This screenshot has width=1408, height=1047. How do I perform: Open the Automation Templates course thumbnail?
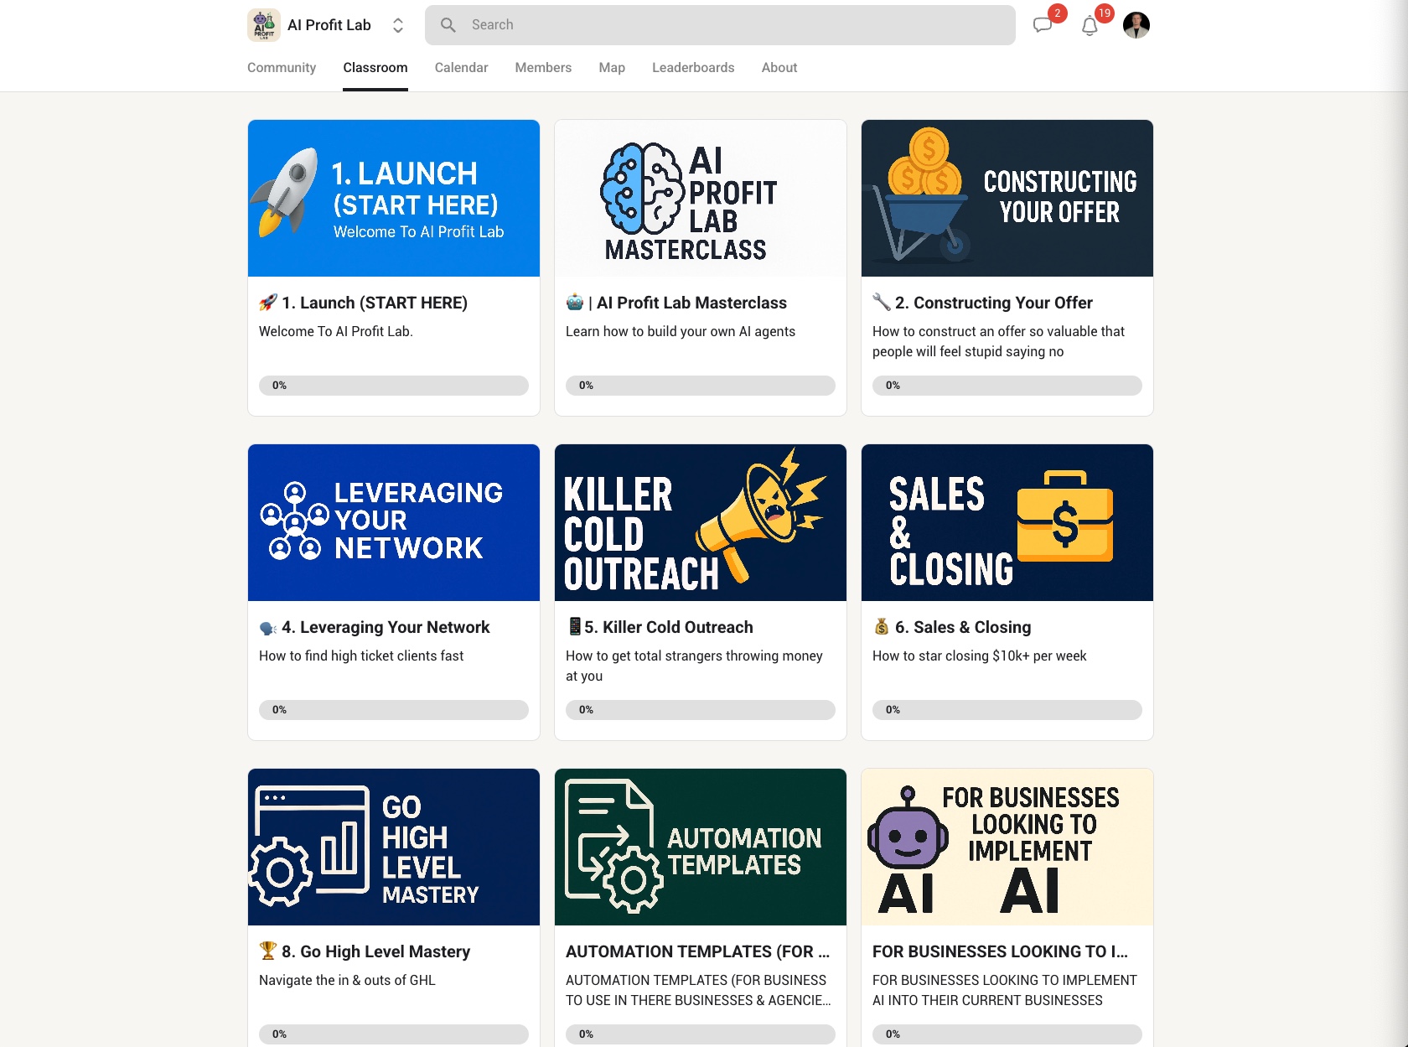[701, 847]
